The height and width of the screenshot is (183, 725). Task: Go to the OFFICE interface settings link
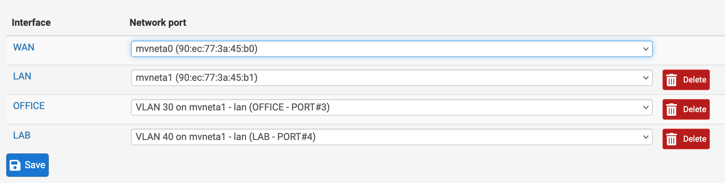(x=29, y=106)
